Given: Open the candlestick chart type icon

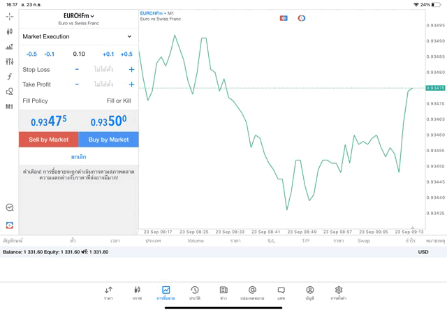Looking at the screenshot, I should click(x=9, y=31).
